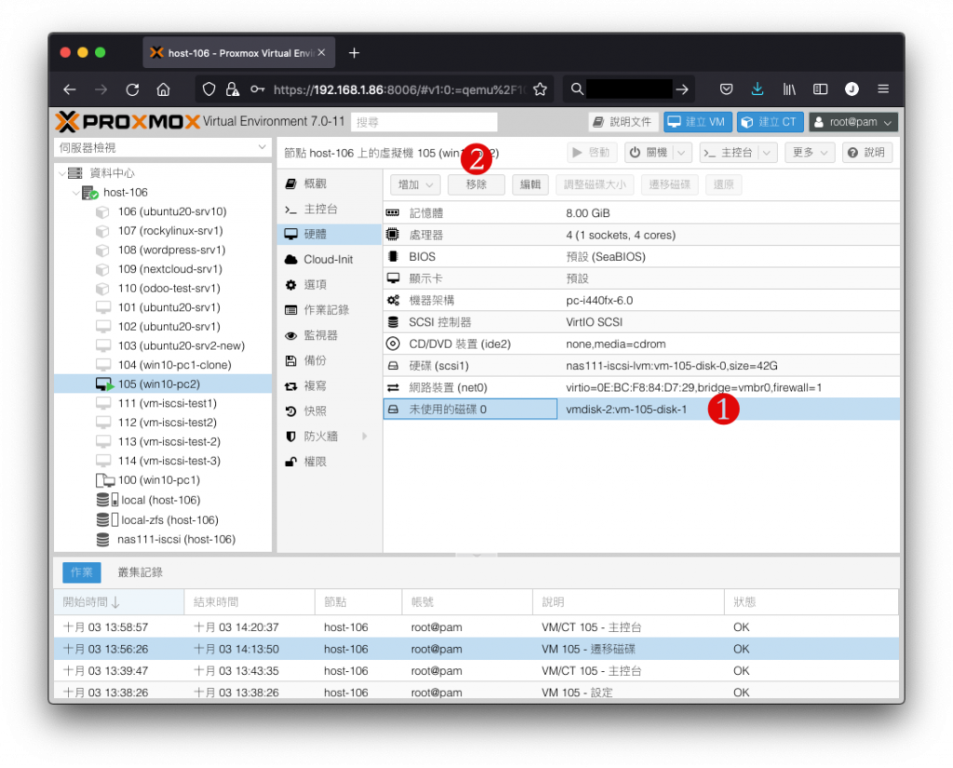The width and height of the screenshot is (953, 768).
Task: Toggle browser sidebar icon
Action: click(x=820, y=89)
